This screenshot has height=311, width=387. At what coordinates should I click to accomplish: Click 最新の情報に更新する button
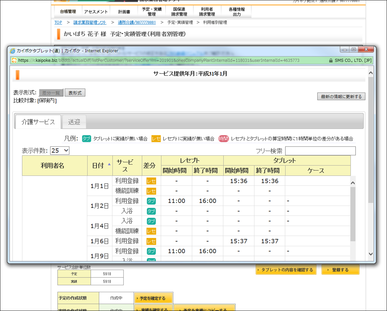(x=341, y=97)
